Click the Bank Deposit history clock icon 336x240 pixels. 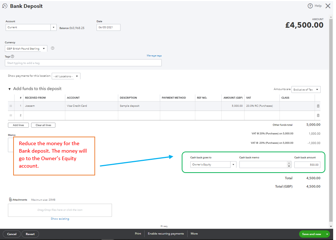(5, 6)
